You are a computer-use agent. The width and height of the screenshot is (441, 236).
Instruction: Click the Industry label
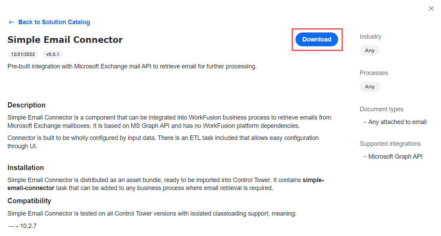370,37
